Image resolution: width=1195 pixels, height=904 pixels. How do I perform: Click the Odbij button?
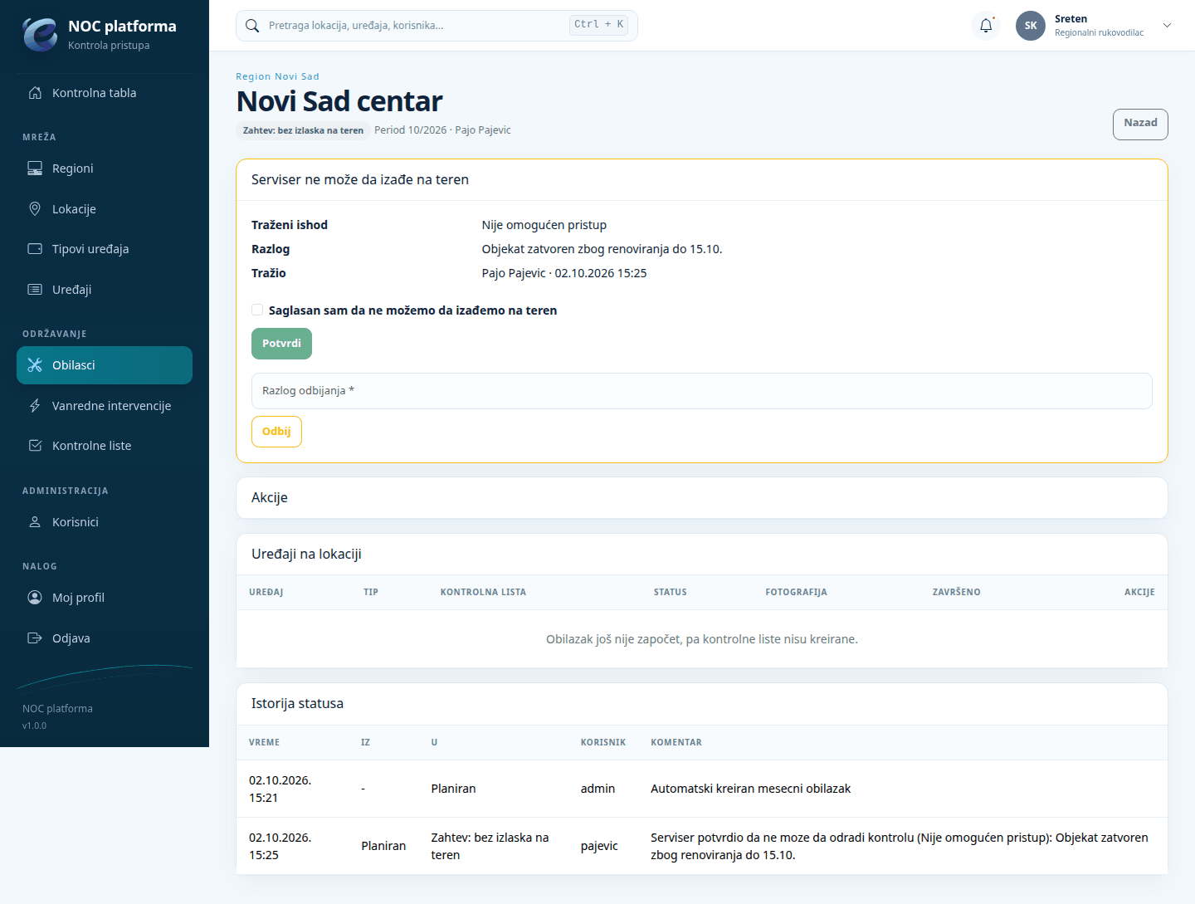[276, 432]
